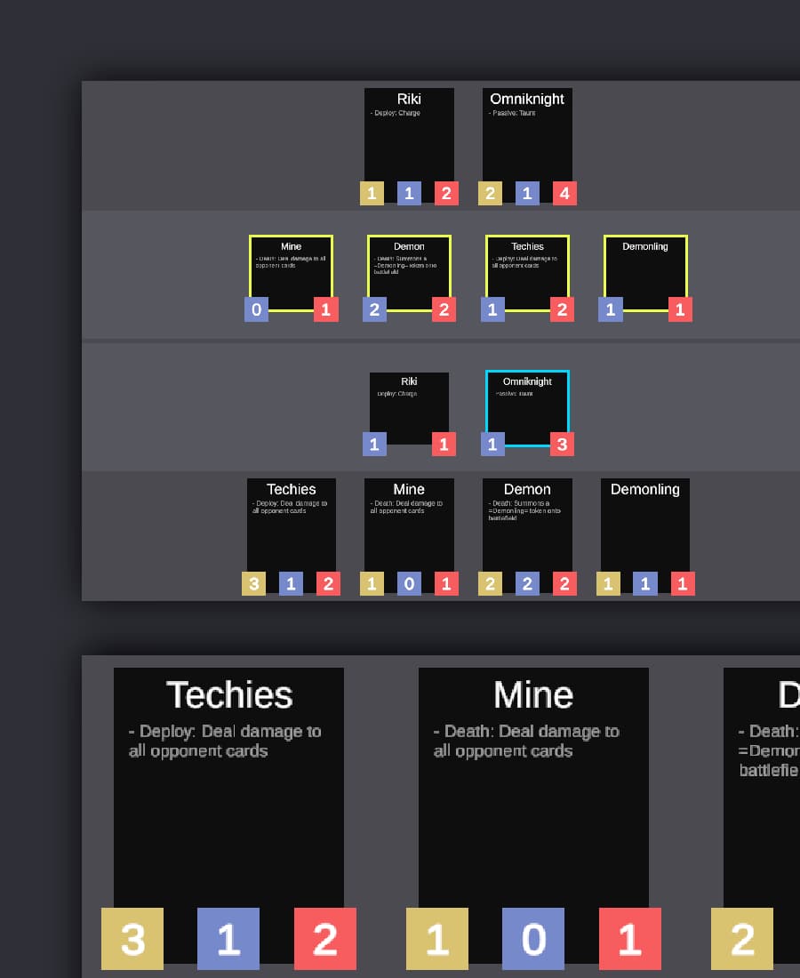Click gold cost badge 2 on hand Demon card
Image resolution: width=800 pixels, height=978 pixels.
[x=490, y=584]
